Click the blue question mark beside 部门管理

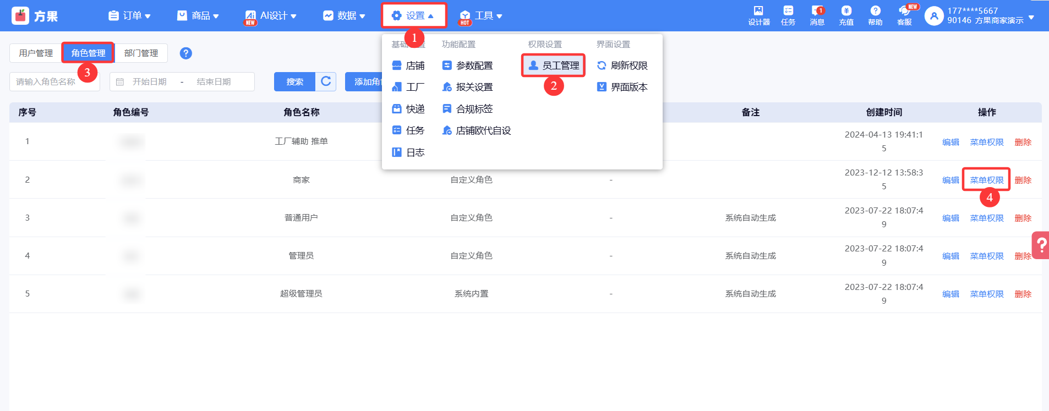pos(186,53)
